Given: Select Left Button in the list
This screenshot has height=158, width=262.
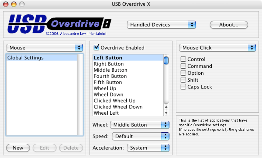Looking at the screenshot, I should (128, 58).
